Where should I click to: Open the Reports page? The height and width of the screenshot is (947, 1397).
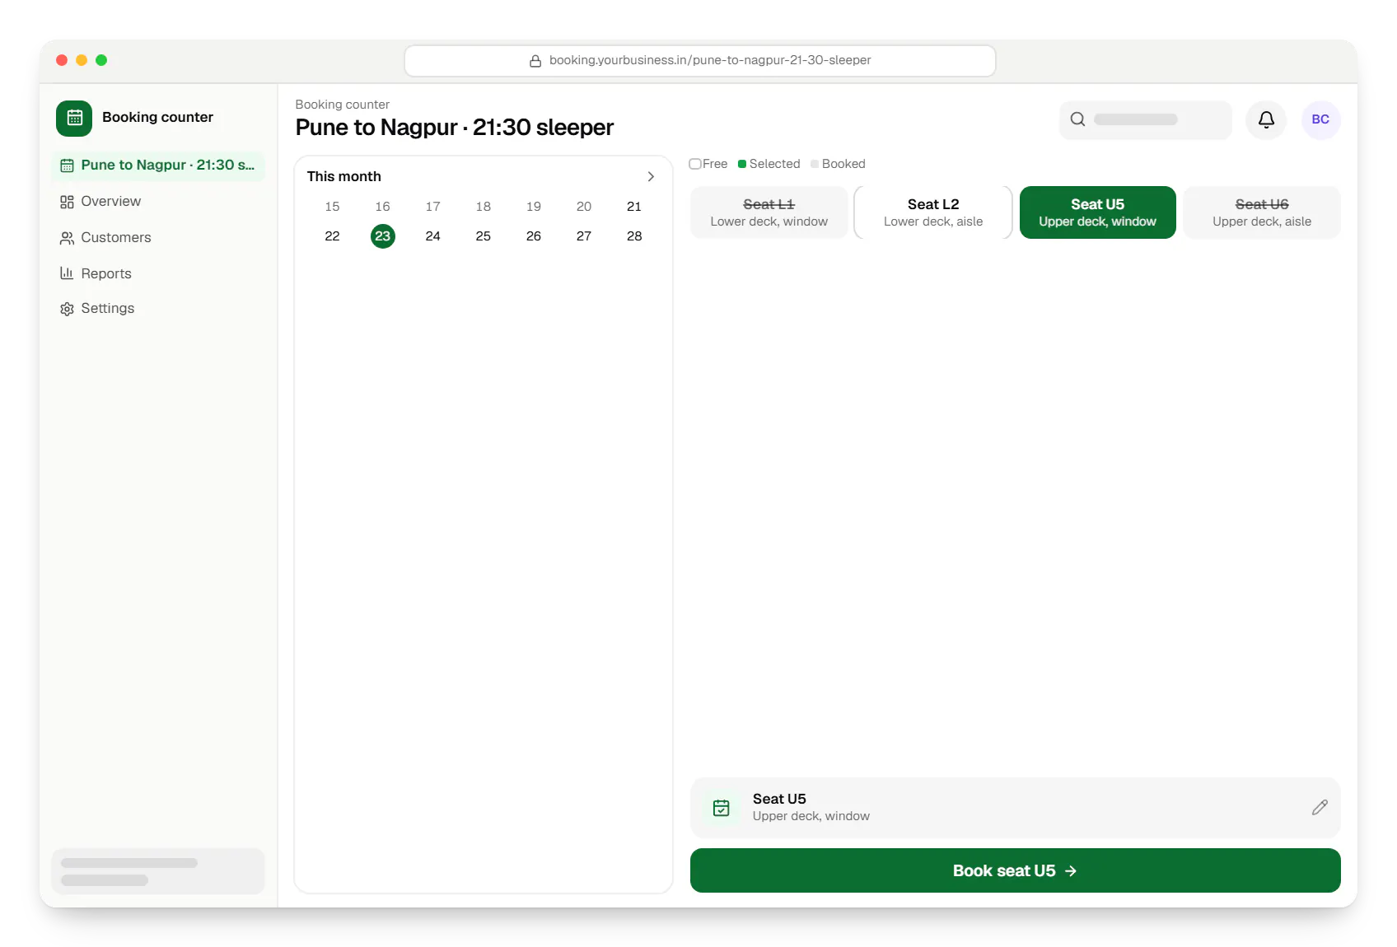pos(158,273)
